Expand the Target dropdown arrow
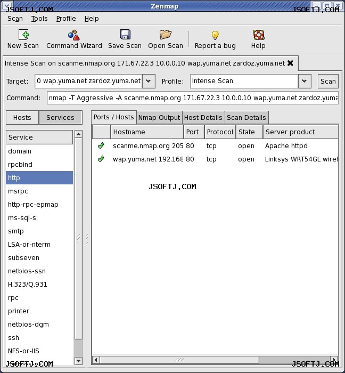The height and width of the screenshot is (373, 345). (x=149, y=81)
